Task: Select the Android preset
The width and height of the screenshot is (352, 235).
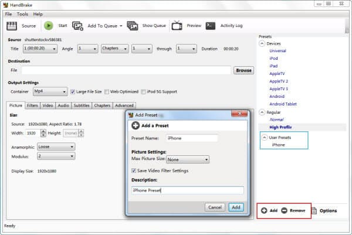Action: [277, 97]
